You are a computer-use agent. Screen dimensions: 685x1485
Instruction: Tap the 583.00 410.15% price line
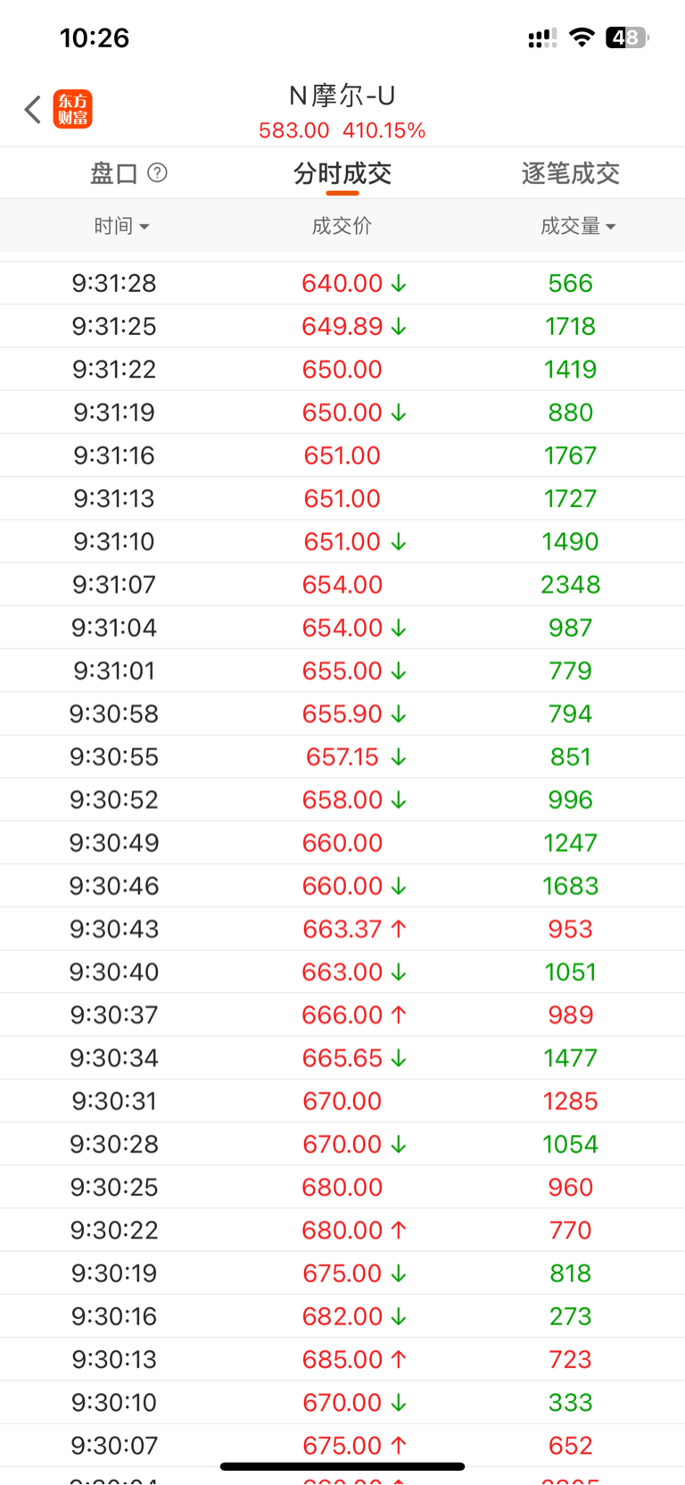pos(342,130)
